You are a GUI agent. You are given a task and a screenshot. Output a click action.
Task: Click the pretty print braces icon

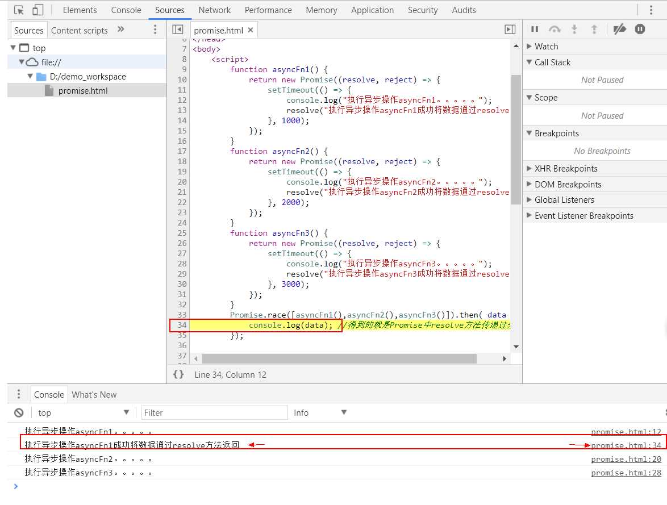pos(178,374)
